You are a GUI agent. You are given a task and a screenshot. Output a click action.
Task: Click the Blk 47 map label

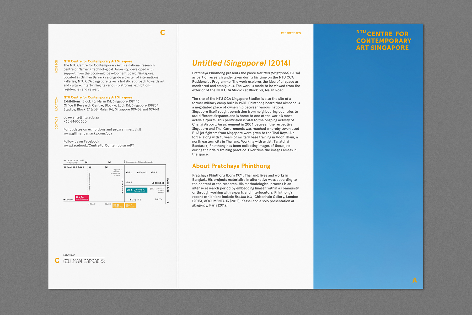click(x=92, y=204)
